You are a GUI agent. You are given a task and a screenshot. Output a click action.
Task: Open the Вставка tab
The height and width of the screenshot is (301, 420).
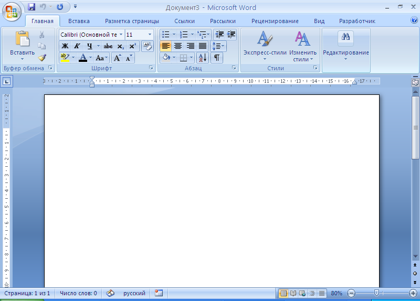point(79,21)
